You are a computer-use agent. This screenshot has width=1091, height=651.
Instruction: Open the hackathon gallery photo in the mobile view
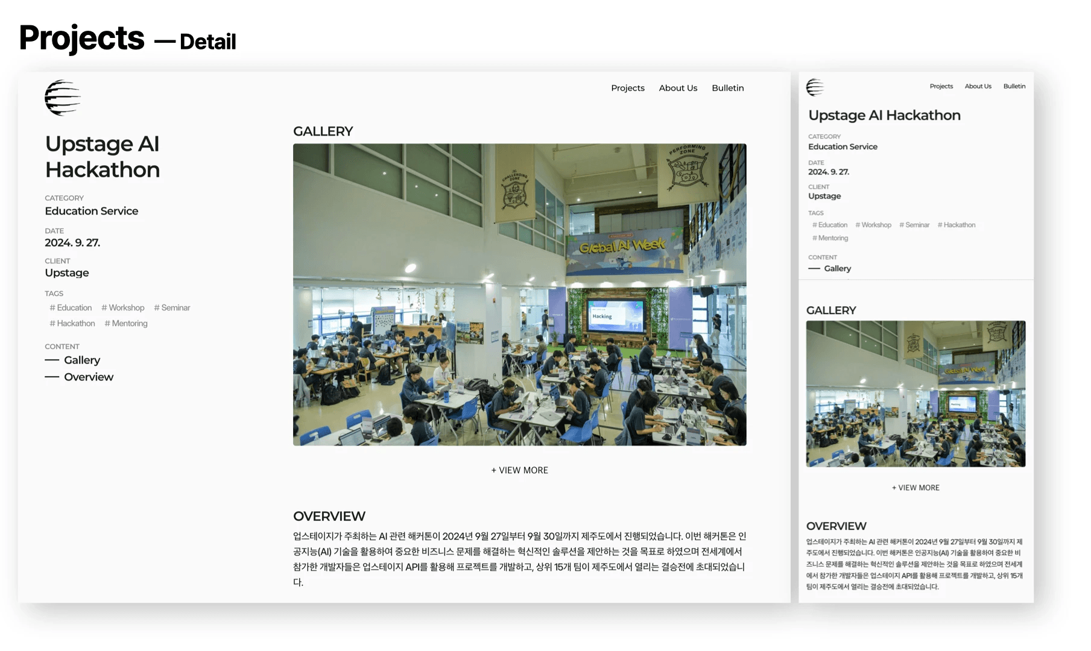click(x=915, y=394)
